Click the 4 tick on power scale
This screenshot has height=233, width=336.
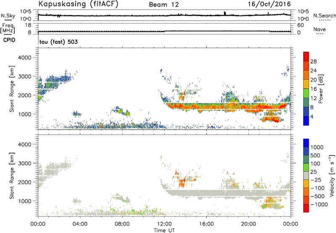(x=312, y=116)
